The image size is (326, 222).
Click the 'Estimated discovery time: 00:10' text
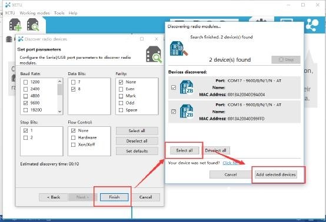pos(49,164)
